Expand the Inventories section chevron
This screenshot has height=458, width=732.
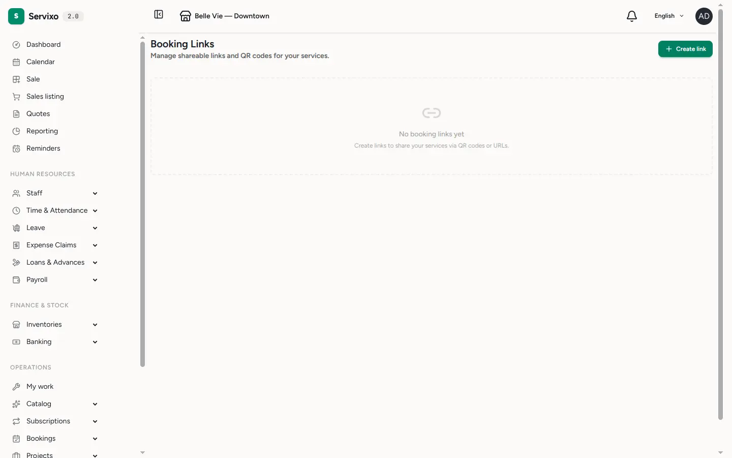(x=95, y=325)
